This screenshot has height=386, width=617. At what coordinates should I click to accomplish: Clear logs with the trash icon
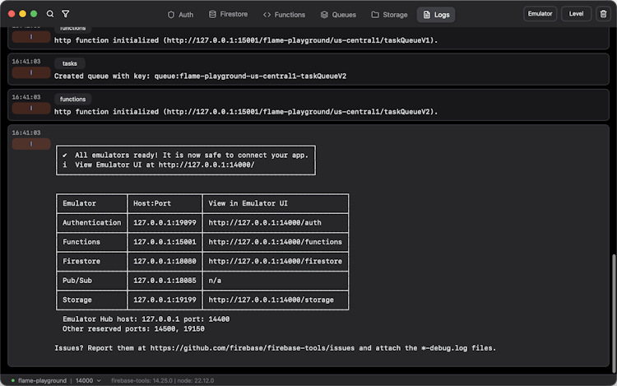coord(603,14)
